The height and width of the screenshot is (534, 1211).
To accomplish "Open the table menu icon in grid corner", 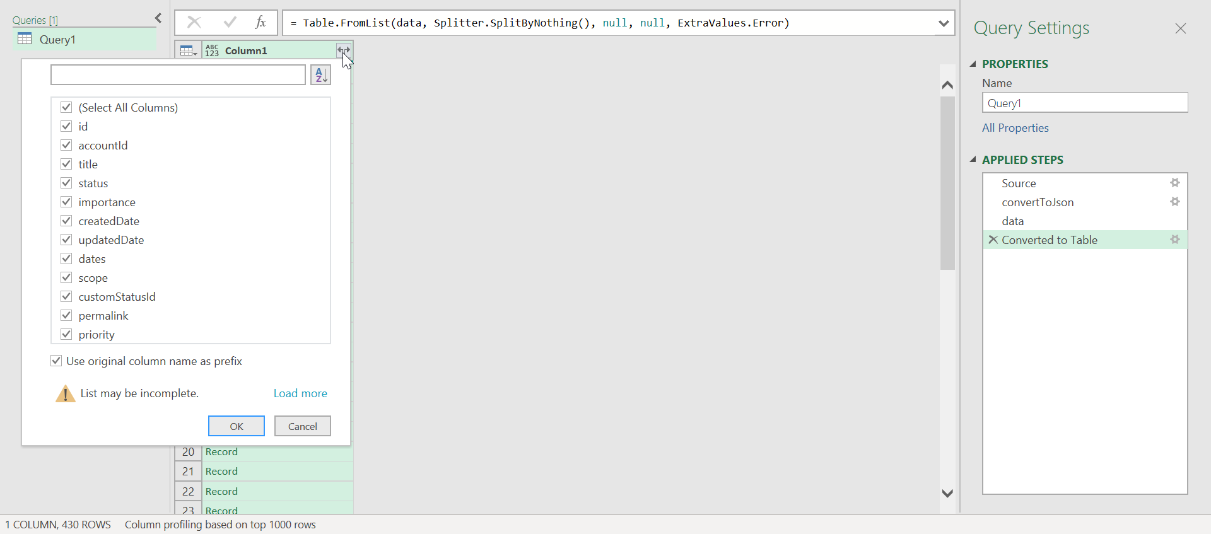I will click(189, 50).
